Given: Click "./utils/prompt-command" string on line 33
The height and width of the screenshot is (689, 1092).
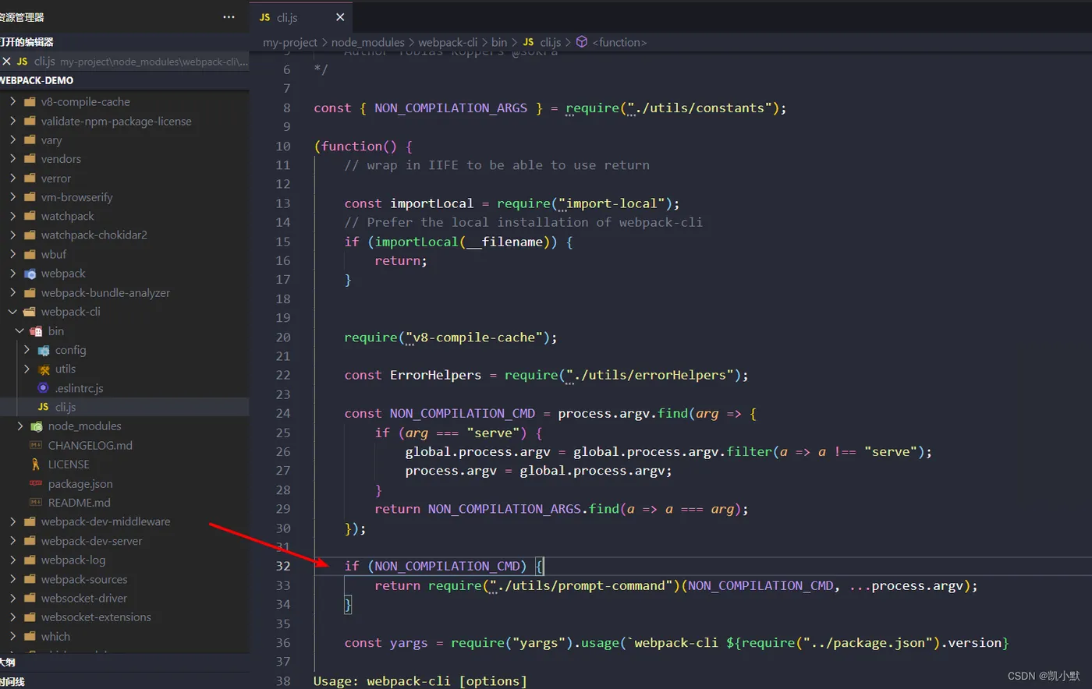Looking at the screenshot, I should click(x=581, y=585).
